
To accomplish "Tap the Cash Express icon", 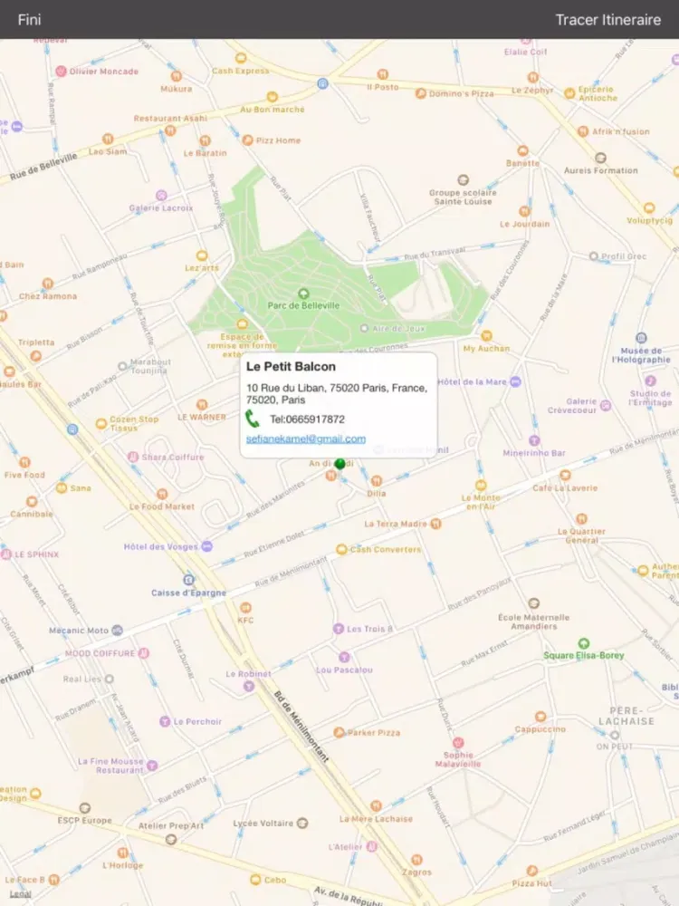I will coord(241,58).
